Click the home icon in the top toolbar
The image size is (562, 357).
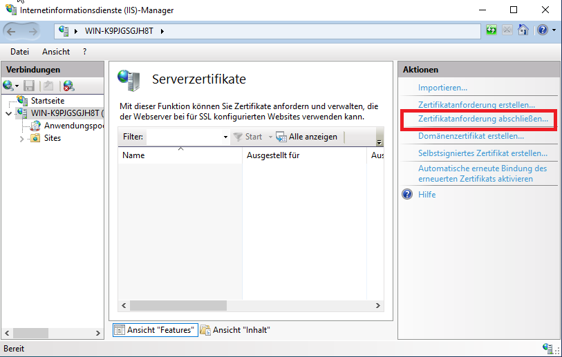coord(523,30)
